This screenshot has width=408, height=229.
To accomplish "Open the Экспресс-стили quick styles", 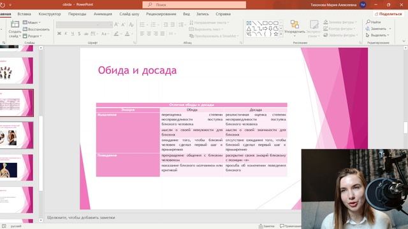I will 314,29.
